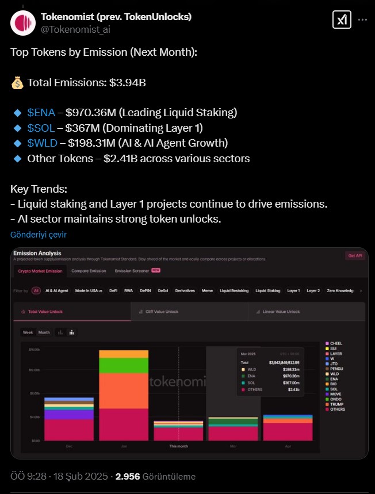Click the Linear Value Unlock icon
Image resolution: width=375 pixels, height=494 pixels.
[x=258, y=312]
